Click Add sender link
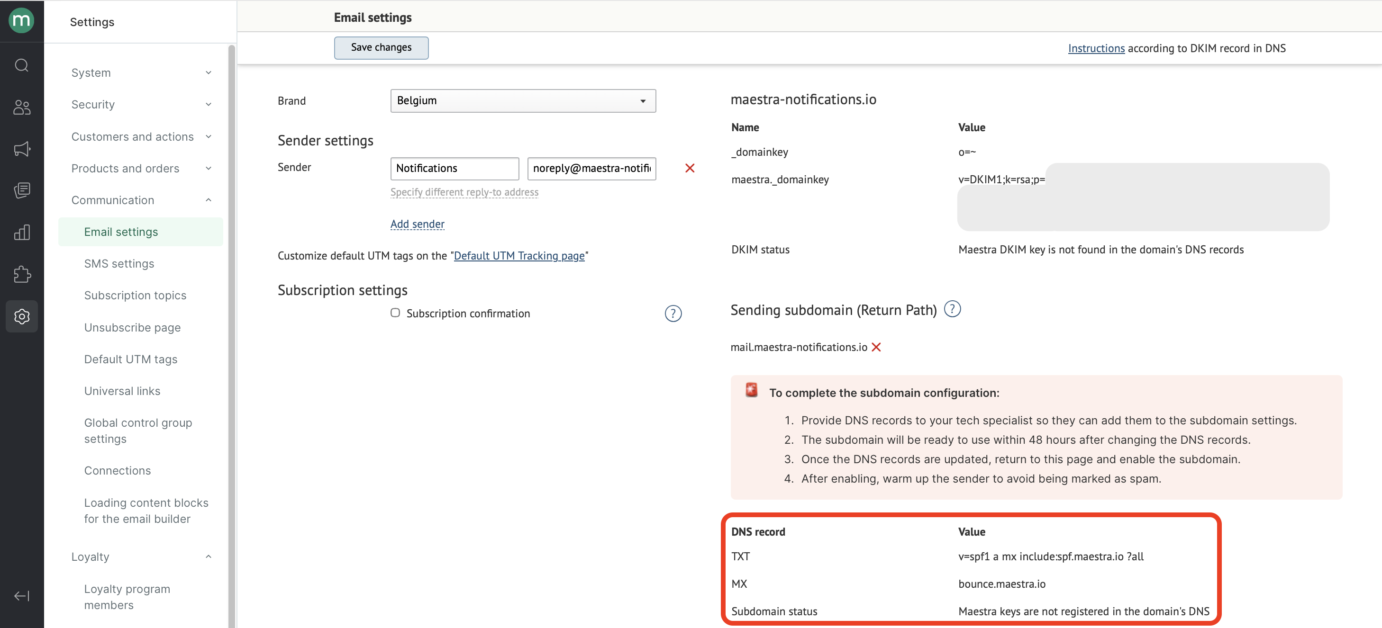The image size is (1382, 628). pyautogui.click(x=418, y=224)
